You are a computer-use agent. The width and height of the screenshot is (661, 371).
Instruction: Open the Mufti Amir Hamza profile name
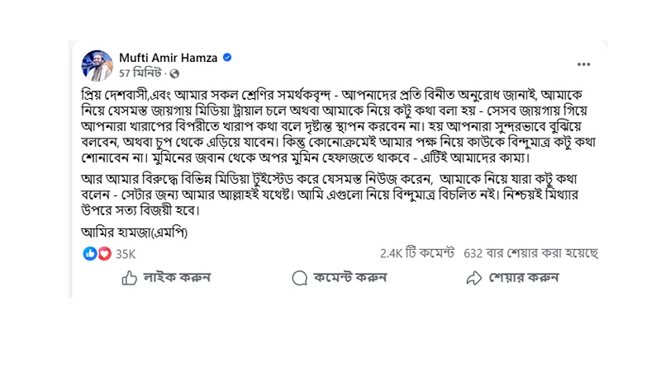coord(169,58)
